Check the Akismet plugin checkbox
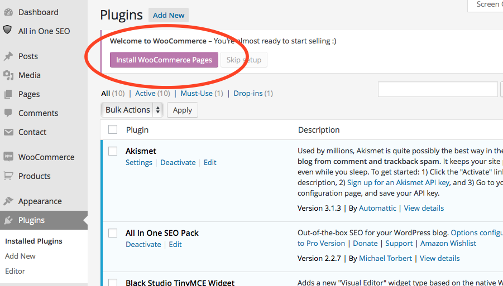503x286 pixels. click(113, 151)
